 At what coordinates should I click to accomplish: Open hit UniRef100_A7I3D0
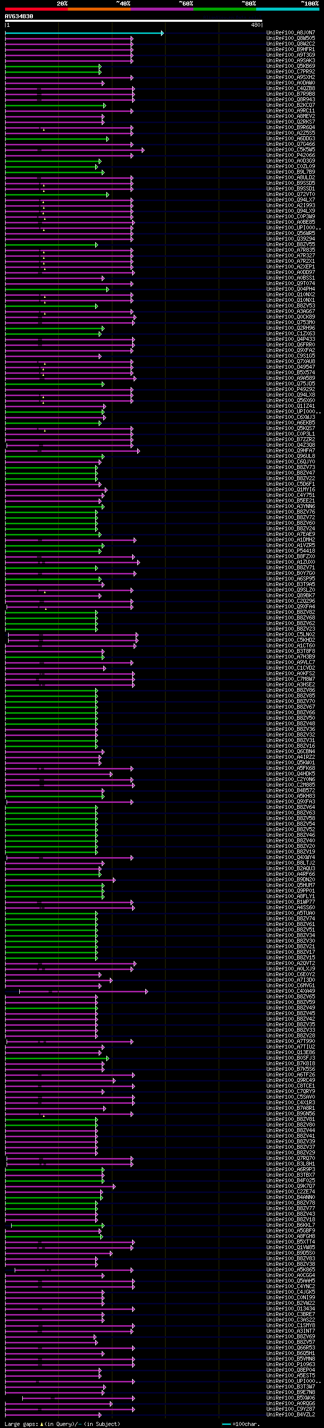tap(291, 980)
